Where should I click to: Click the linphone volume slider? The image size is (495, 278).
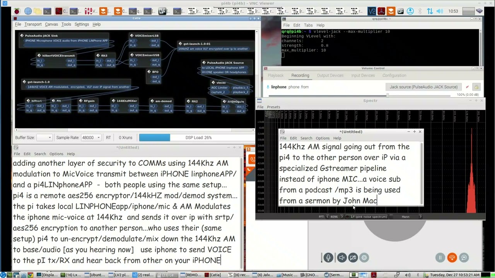[x=360, y=95]
